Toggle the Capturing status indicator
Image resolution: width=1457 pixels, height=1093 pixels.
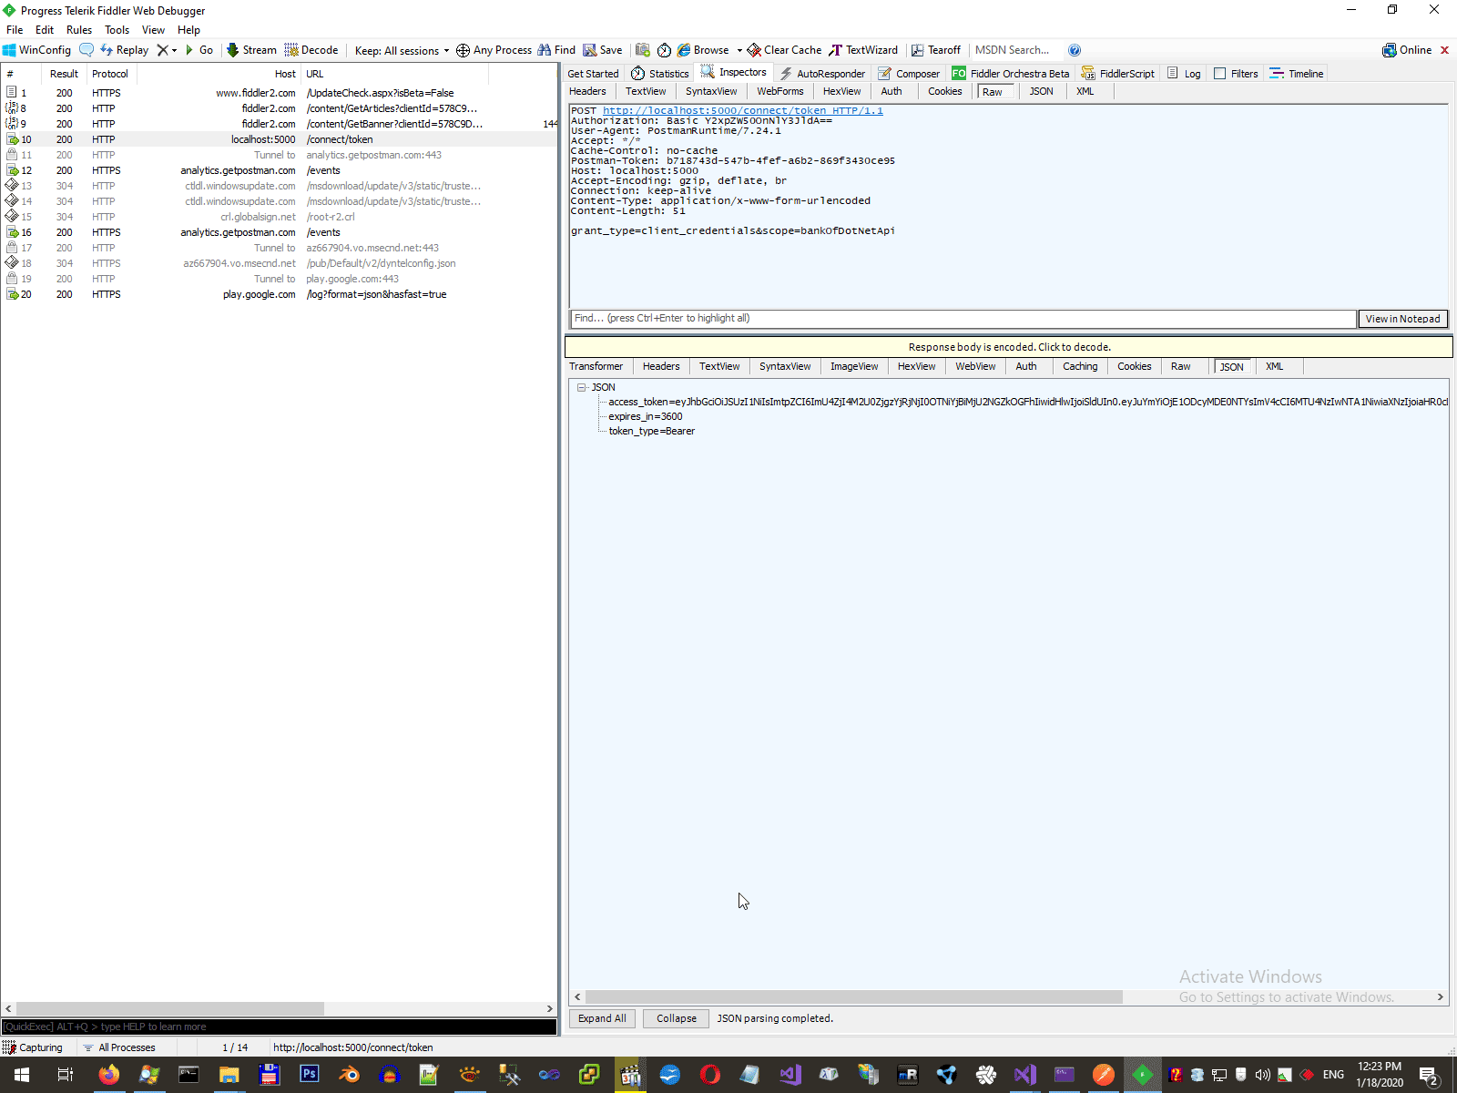click(33, 1047)
